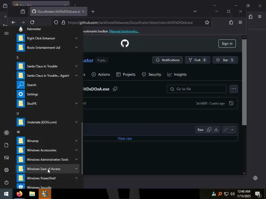Open the list all tabs chevron
This screenshot has height=199, width=266.
(195, 11)
